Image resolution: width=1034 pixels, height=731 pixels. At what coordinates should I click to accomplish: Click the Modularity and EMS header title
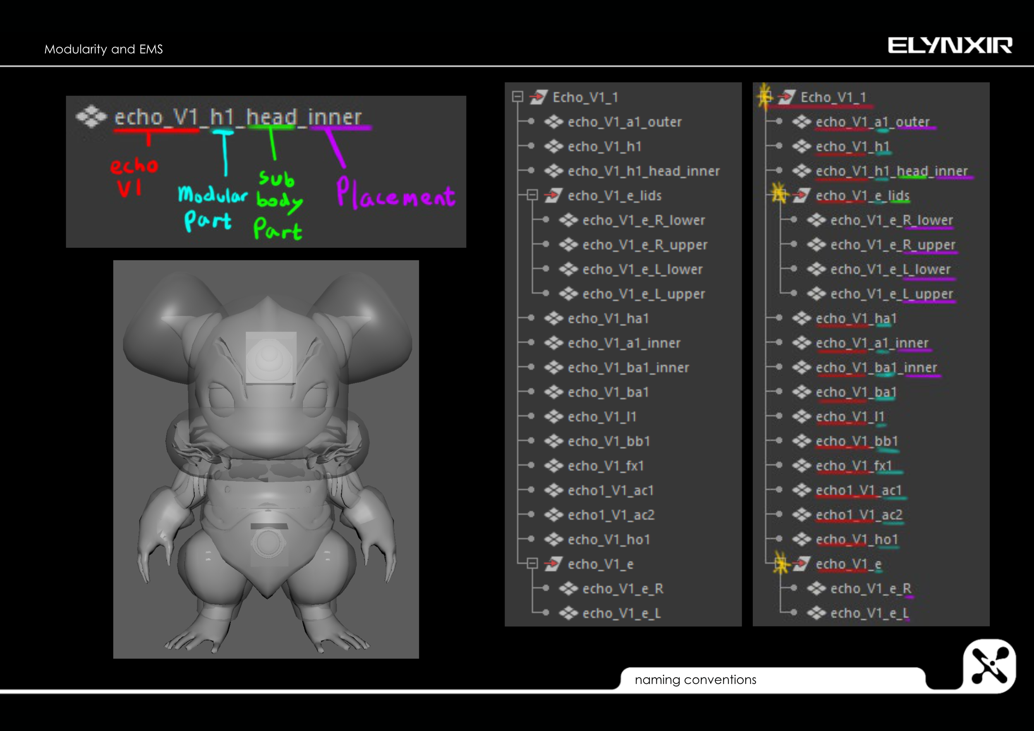[103, 49]
